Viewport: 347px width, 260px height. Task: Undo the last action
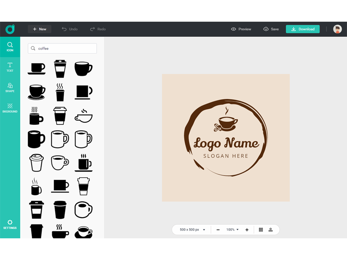(69, 29)
